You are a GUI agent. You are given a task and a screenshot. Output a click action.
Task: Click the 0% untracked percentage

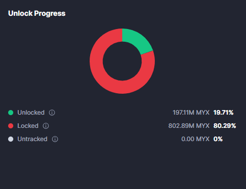coord(218,139)
